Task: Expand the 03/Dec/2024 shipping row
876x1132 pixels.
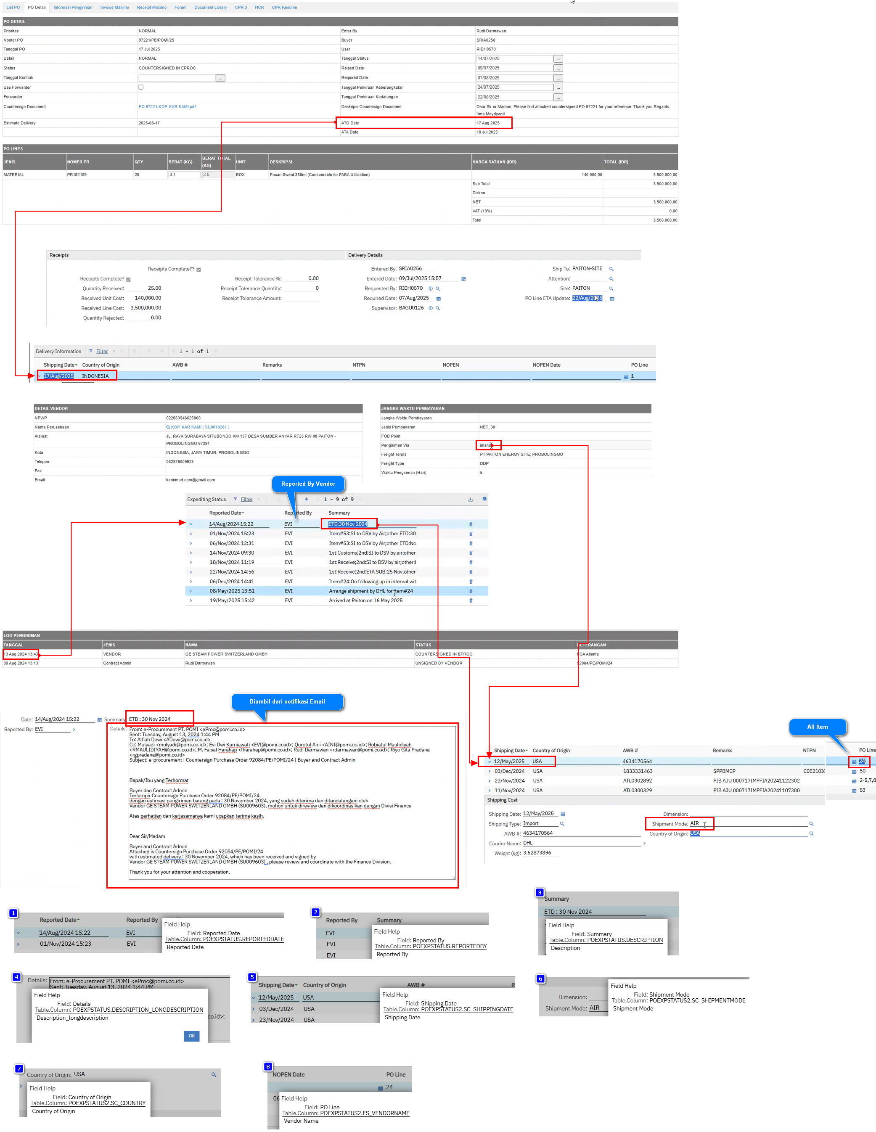Action: point(490,771)
